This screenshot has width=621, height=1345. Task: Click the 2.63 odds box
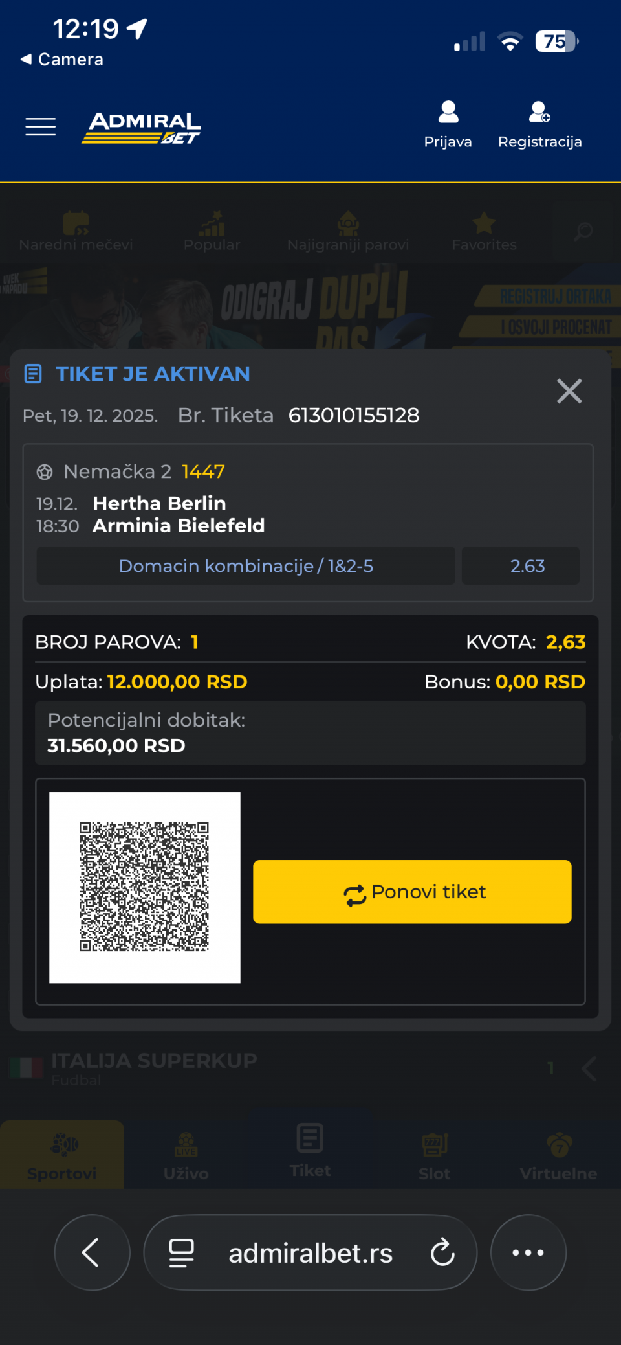527,566
